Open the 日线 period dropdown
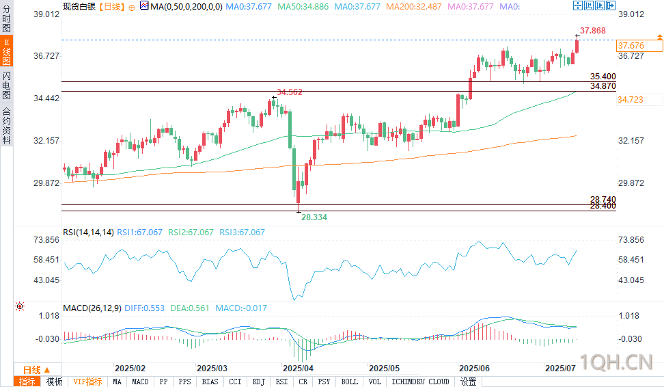This screenshot has height=387, width=664. click(38, 370)
